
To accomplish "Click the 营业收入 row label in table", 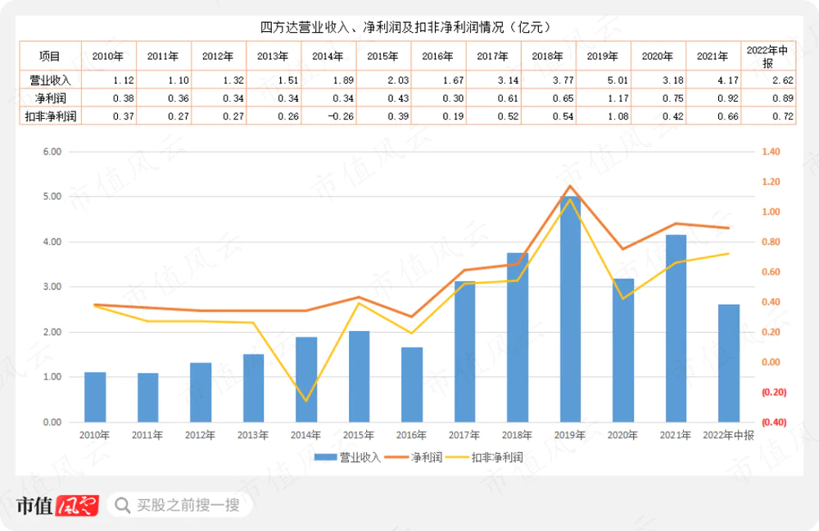I will [x=50, y=80].
